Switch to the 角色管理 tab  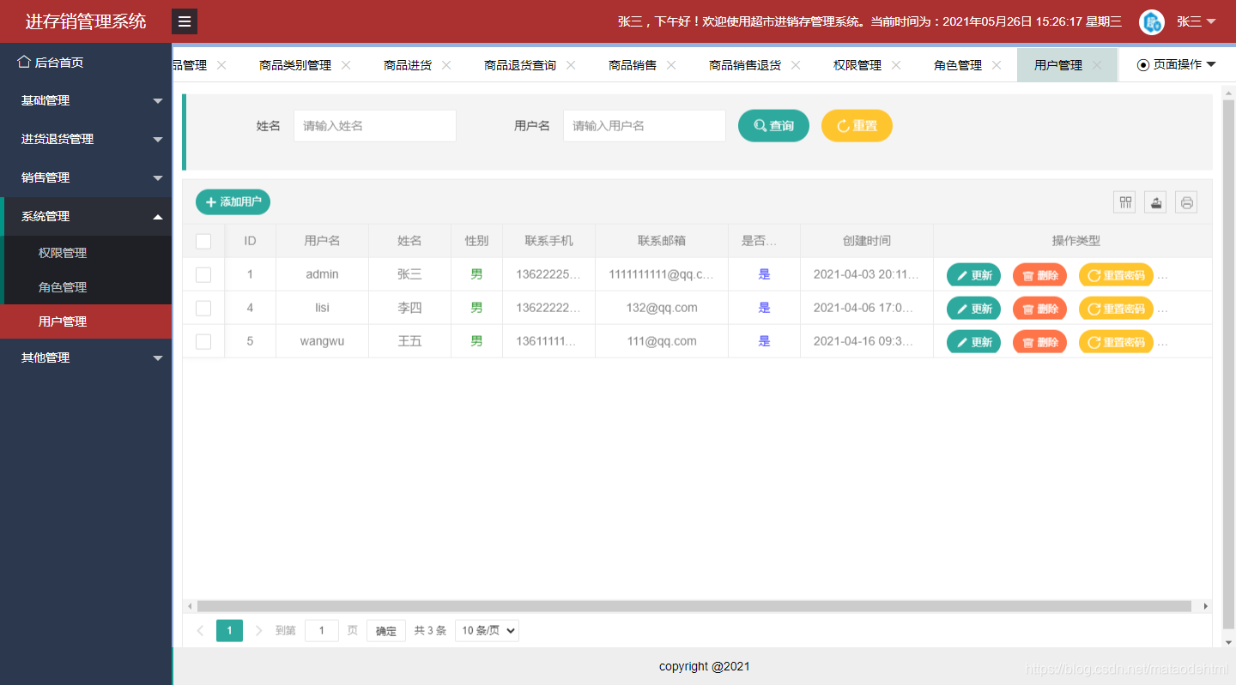[958, 65]
